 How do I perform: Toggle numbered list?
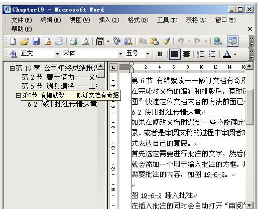pos(201,54)
